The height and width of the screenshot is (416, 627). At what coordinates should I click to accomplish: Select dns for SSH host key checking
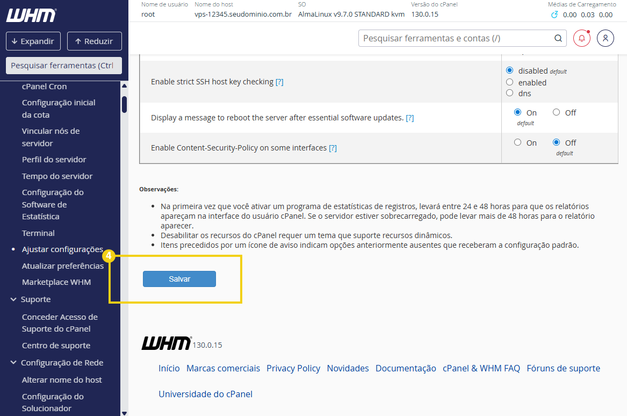510,93
